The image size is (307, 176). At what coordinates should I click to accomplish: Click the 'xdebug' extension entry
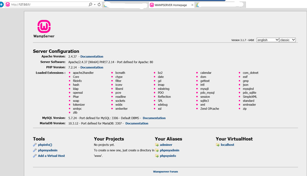(x=163, y=104)
